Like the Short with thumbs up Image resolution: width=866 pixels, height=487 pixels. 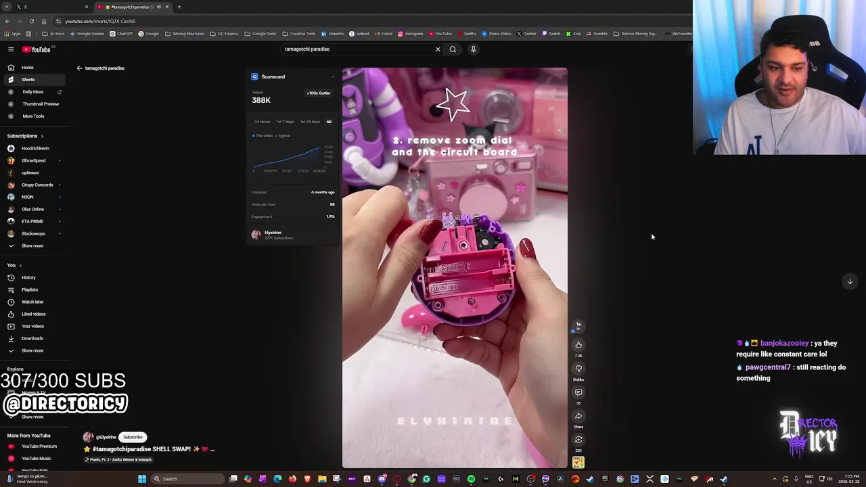[578, 345]
